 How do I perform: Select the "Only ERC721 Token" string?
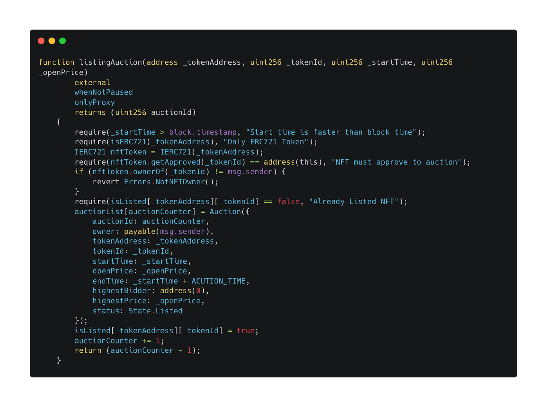[x=266, y=142]
